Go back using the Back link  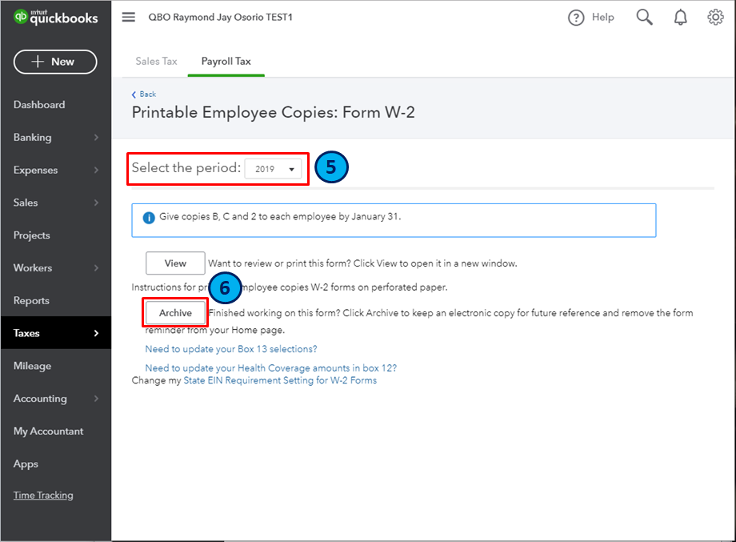144,94
